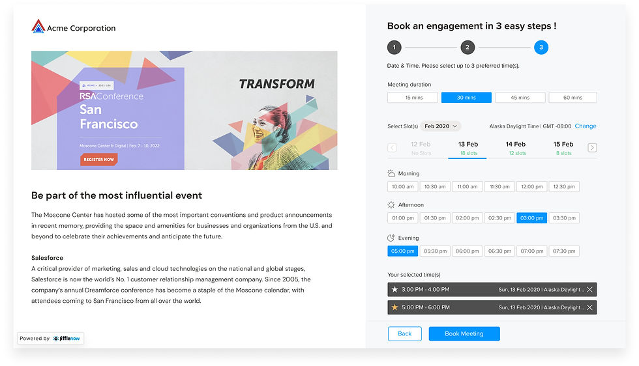Click the star on the 3:00 PM slot
The image size is (639, 366).
tap(394, 289)
